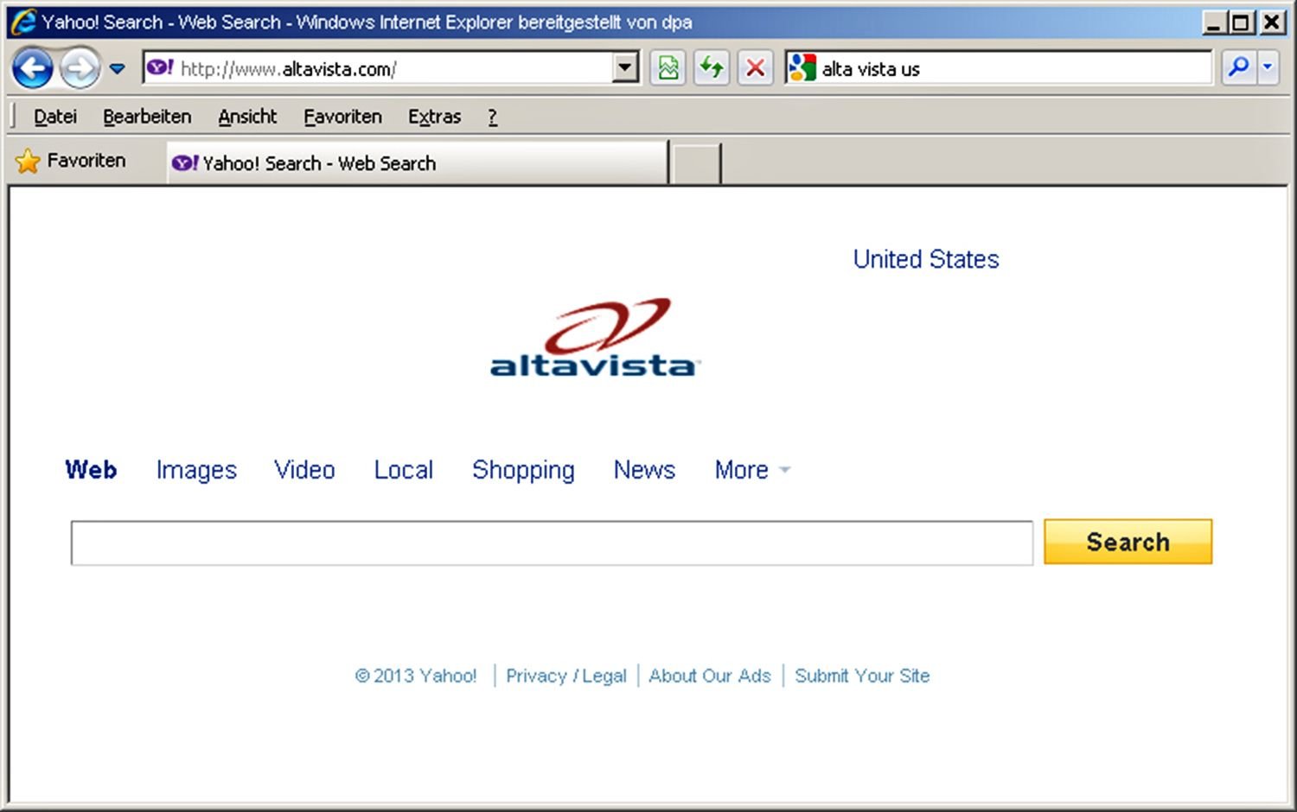The height and width of the screenshot is (812, 1297).
Task: Toggle Compatibility View icon
Action: coord(668,67)
